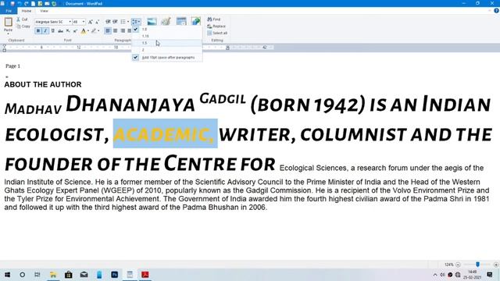Click the ABOUT THE AUTHOR heading

coord(43,84)
